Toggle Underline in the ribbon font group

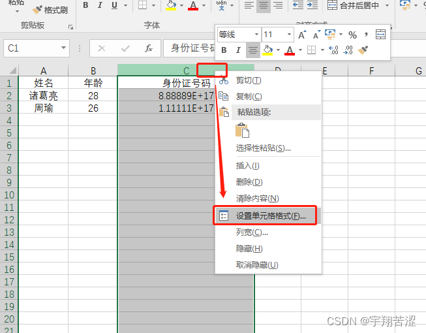[x=114, y=5]
